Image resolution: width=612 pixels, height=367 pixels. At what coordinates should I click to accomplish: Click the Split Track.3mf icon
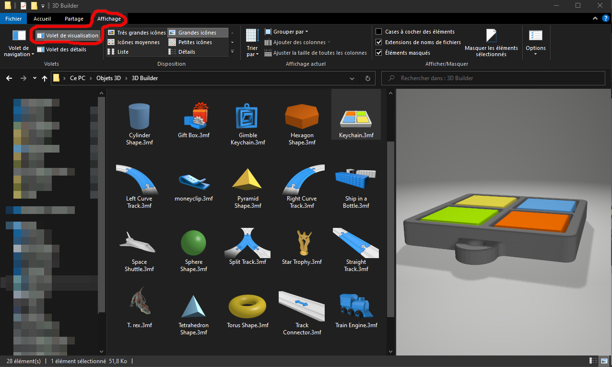point(247,242)
